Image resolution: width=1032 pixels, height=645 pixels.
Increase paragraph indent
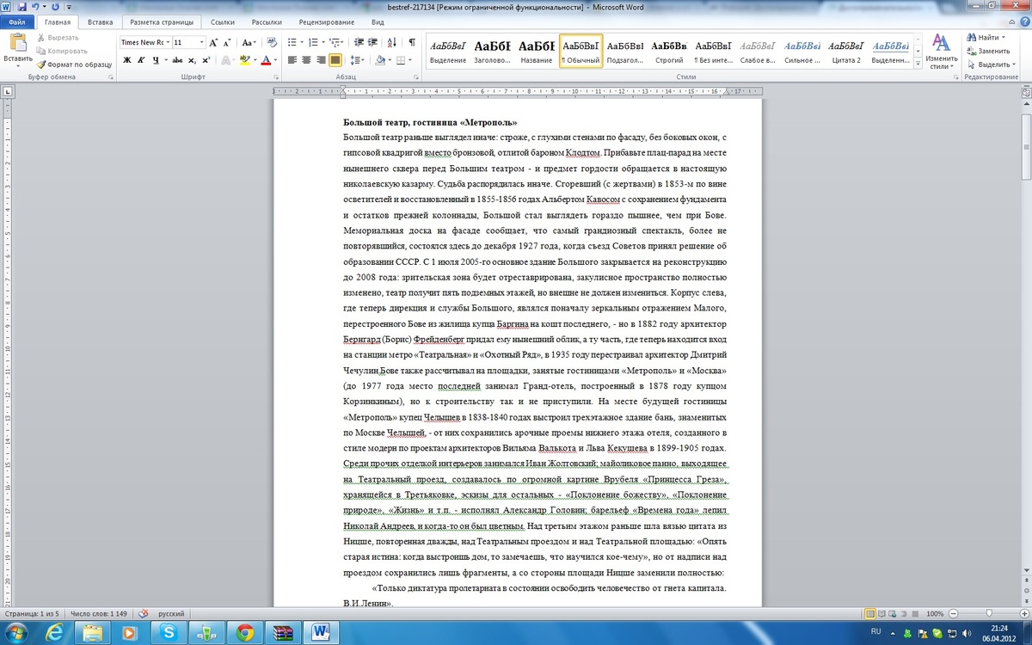[x=372, y=42]
